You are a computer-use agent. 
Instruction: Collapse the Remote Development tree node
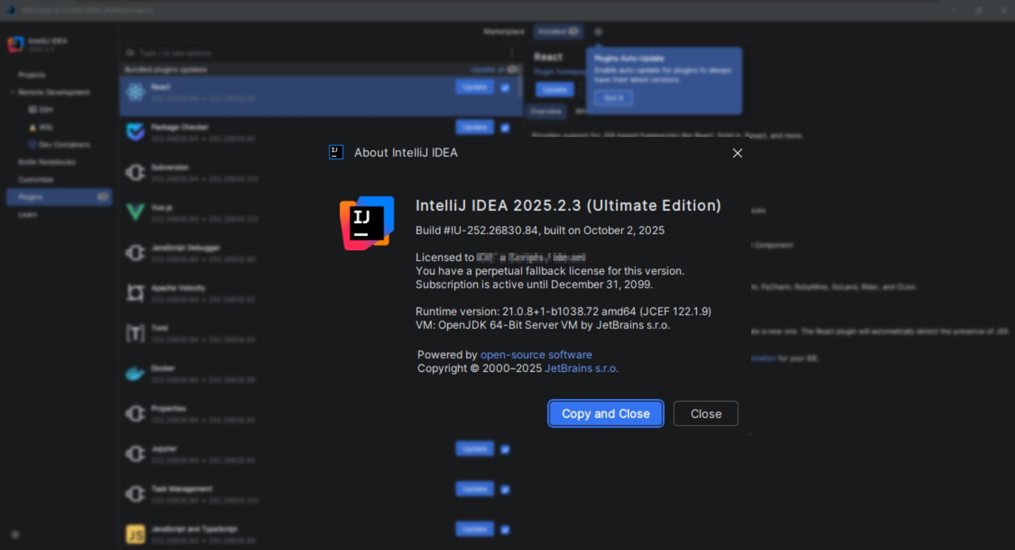(x=12, y=92)
